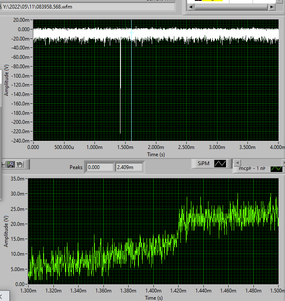Click the 1.300m start label on lower time axis

click(x=29, y=291)
